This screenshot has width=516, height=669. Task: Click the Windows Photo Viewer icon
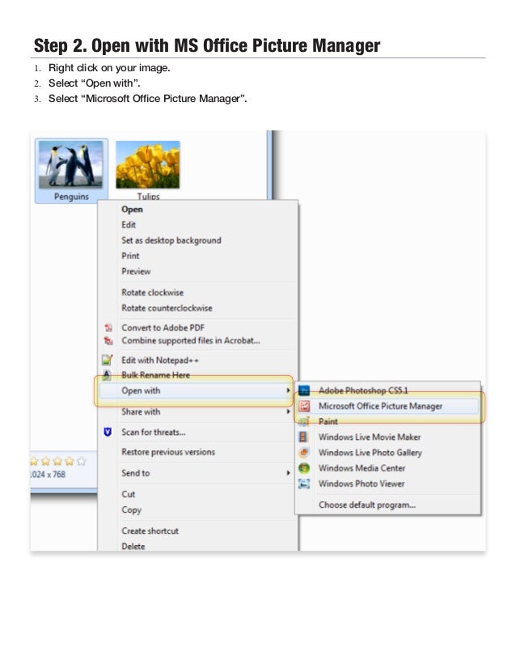(x=304, y=484)
